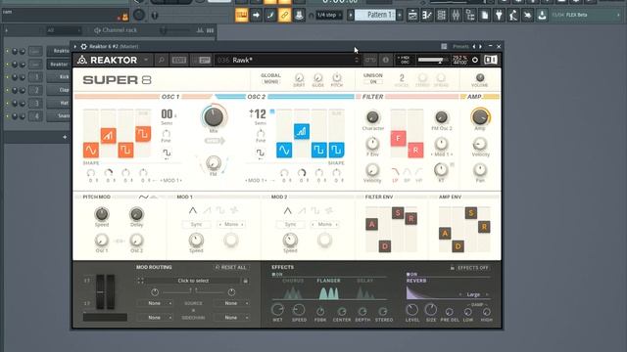
Task: Open the Pattern 1 selector
Action: tap(376, 16)
